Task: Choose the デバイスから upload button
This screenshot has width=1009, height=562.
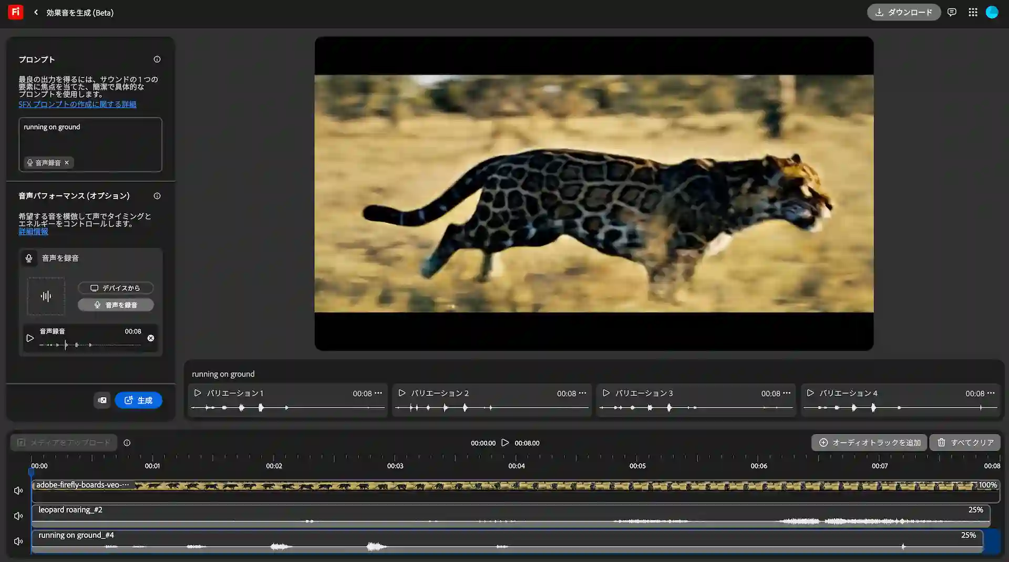Action: [116, 288]
